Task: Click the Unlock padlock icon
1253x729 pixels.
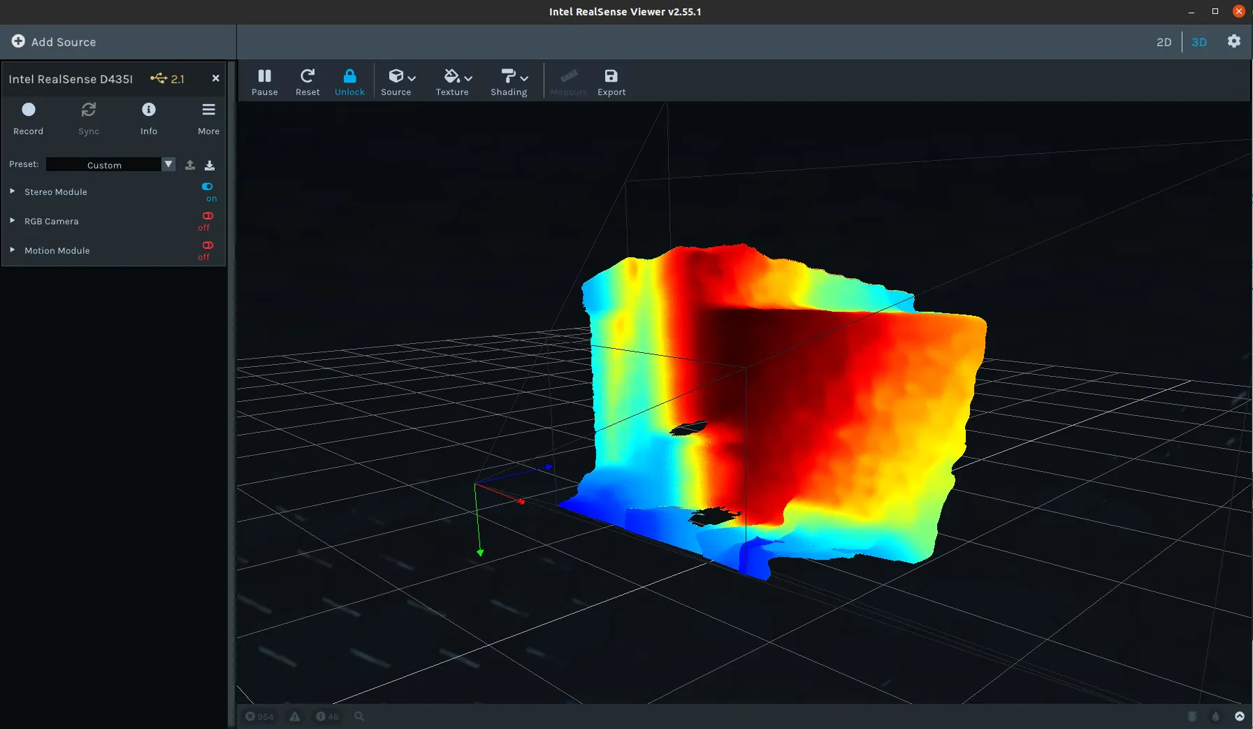Action: coord(349,76)
